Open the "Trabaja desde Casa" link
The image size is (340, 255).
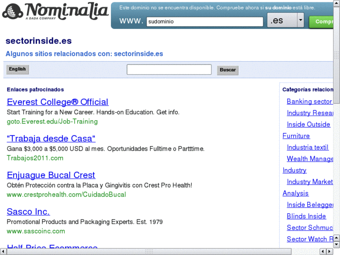pos(51,138)
